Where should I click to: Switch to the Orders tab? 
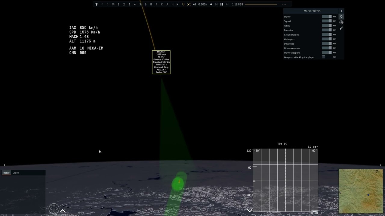click(x=16, y=173)
